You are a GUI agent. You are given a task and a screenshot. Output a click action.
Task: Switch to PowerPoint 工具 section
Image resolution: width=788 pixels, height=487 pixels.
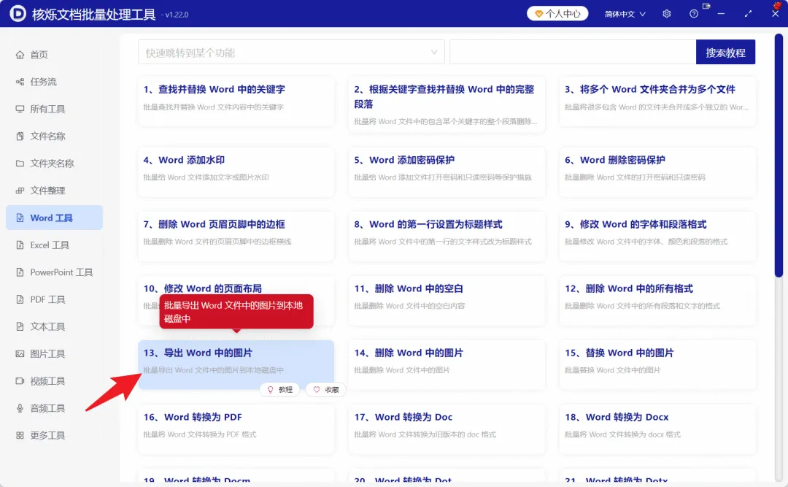pyautogui.click(x=54, y=272)
